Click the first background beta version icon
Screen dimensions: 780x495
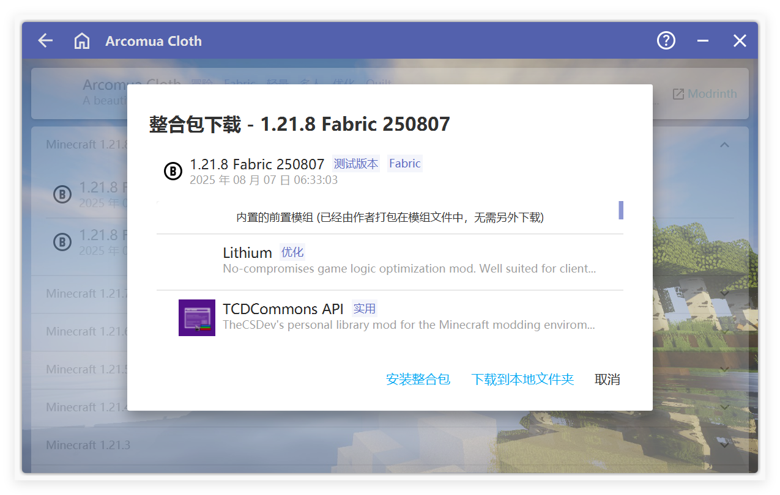pos(62,195)
